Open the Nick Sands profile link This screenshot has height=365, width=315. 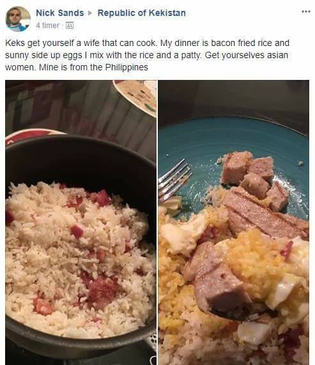(x=60, y=13)
